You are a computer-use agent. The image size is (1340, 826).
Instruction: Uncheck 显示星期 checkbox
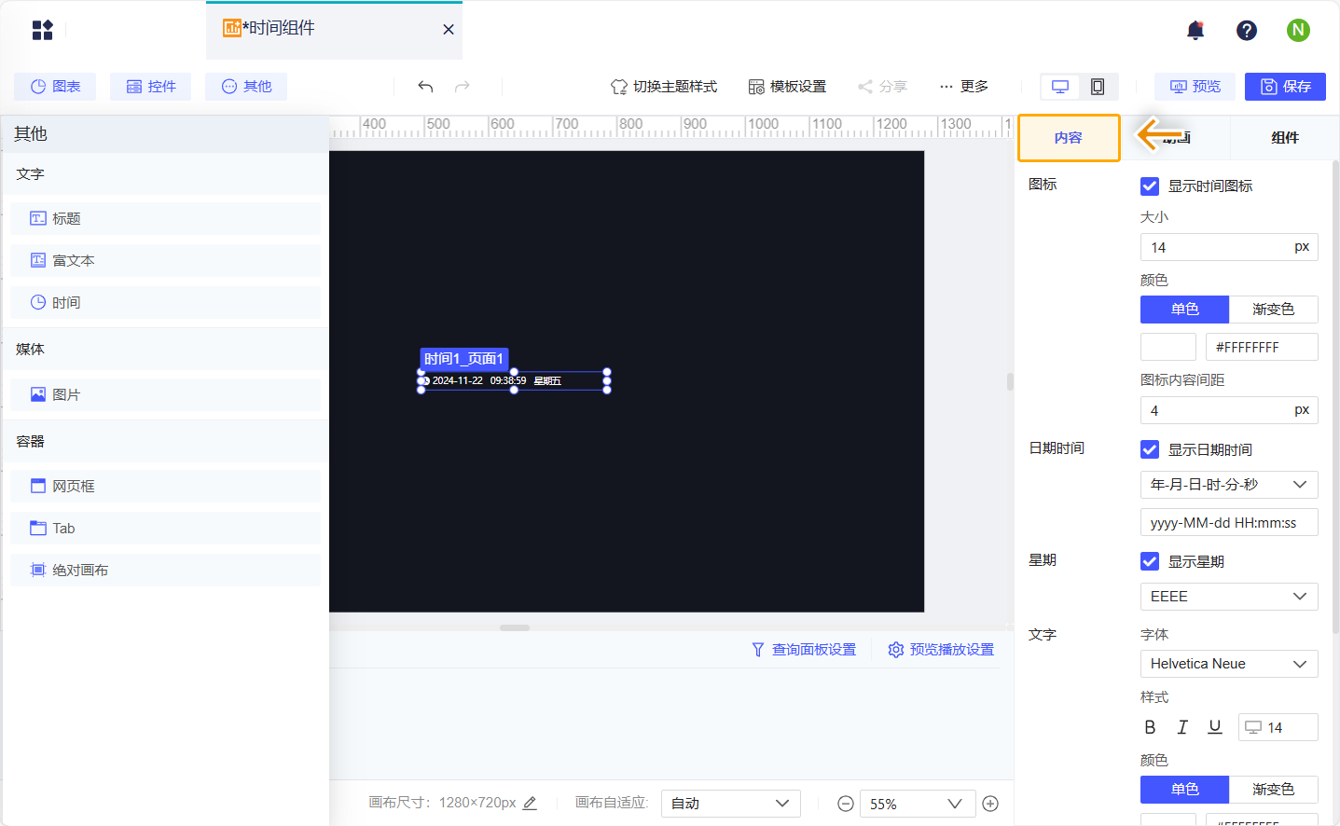pyautogui.click(x=1150, y=561)
